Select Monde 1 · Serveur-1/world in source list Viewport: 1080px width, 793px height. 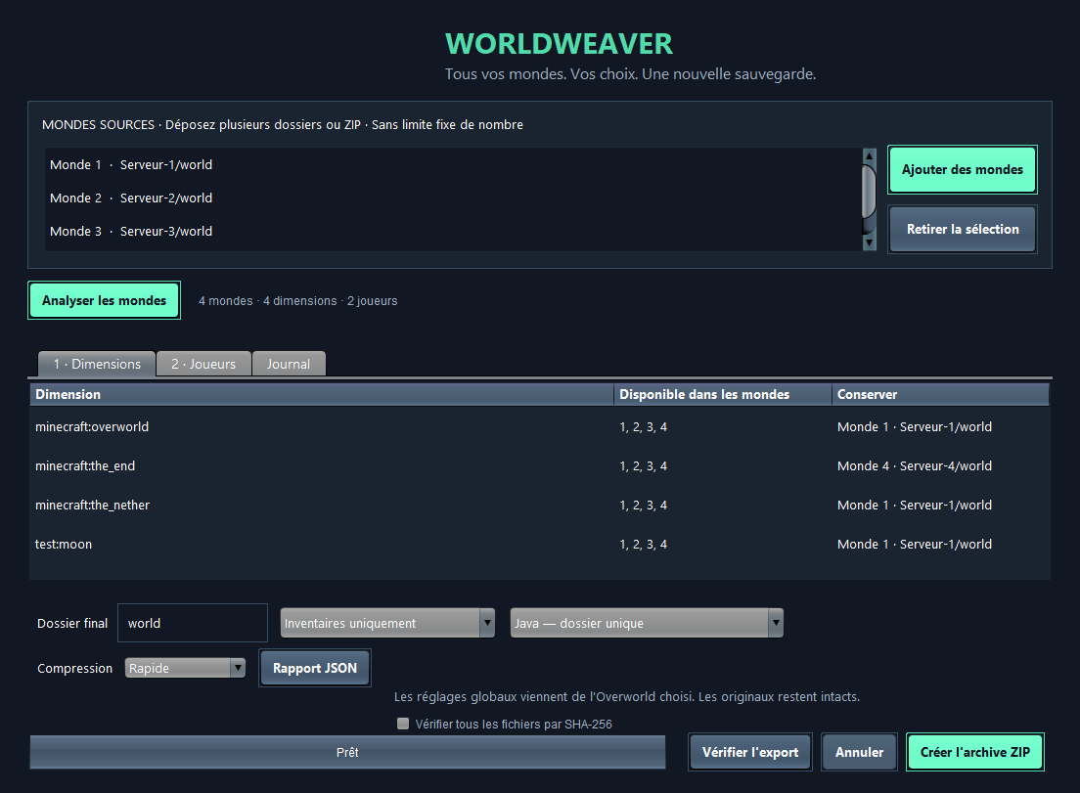tap(453, 164)
